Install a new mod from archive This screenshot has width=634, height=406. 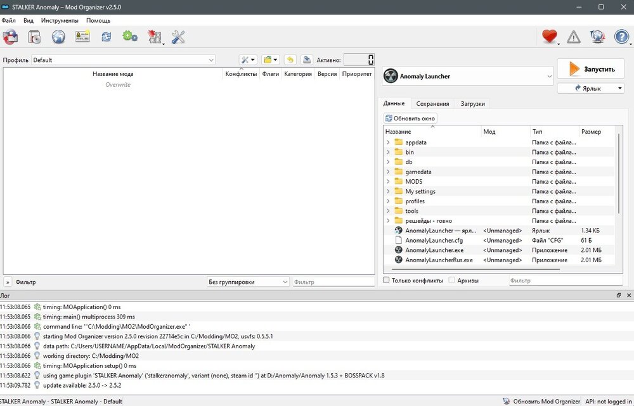pos(34,37)
